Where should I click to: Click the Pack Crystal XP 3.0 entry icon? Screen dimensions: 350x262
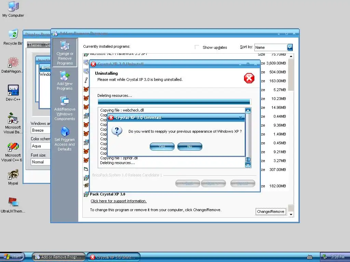(86, 194)
